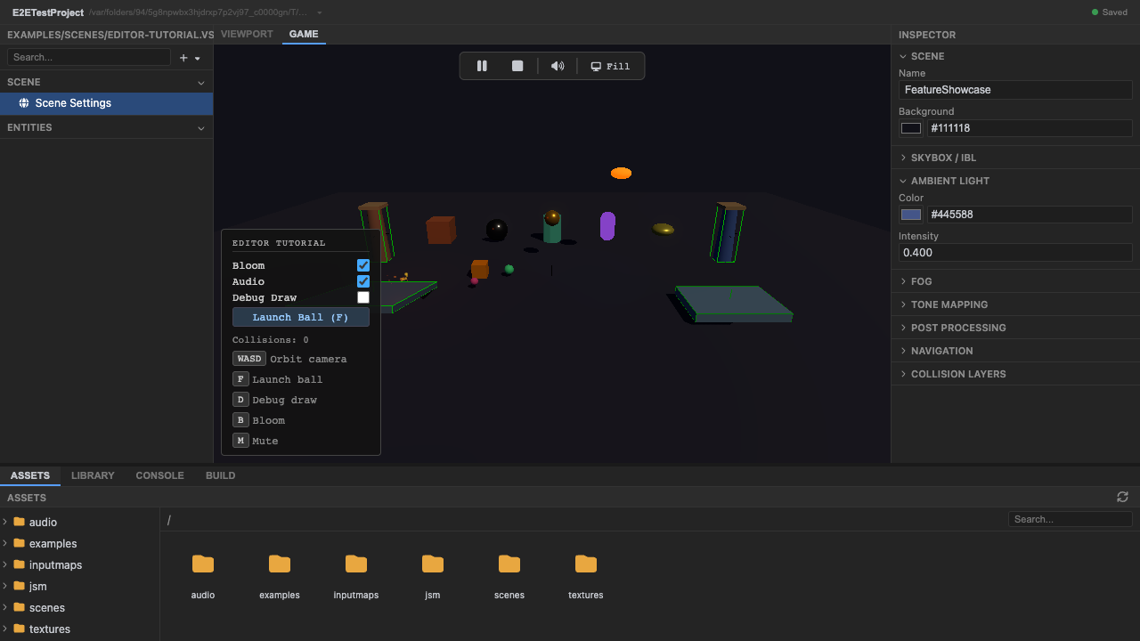Expand the examples folder in assets tree
Viewport: 1140px width, 641px height.
pyautogui.click(x=5, y=543)
